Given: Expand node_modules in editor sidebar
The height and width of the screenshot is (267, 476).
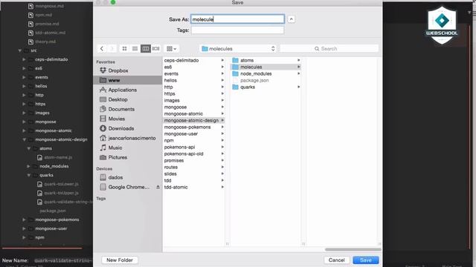Looking at the screenshot, I should [28, 166].
